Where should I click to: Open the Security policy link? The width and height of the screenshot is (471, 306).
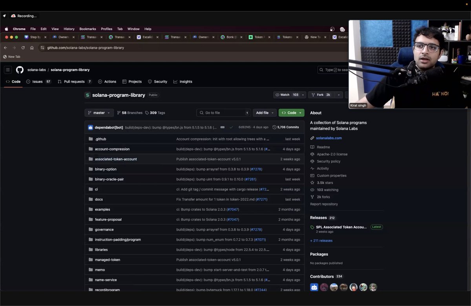[329, 161]
